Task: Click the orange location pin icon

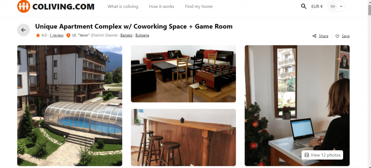Action: 68,36
